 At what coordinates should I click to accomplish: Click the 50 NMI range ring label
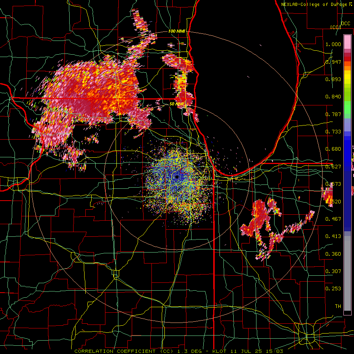click(x=177, y=104)
